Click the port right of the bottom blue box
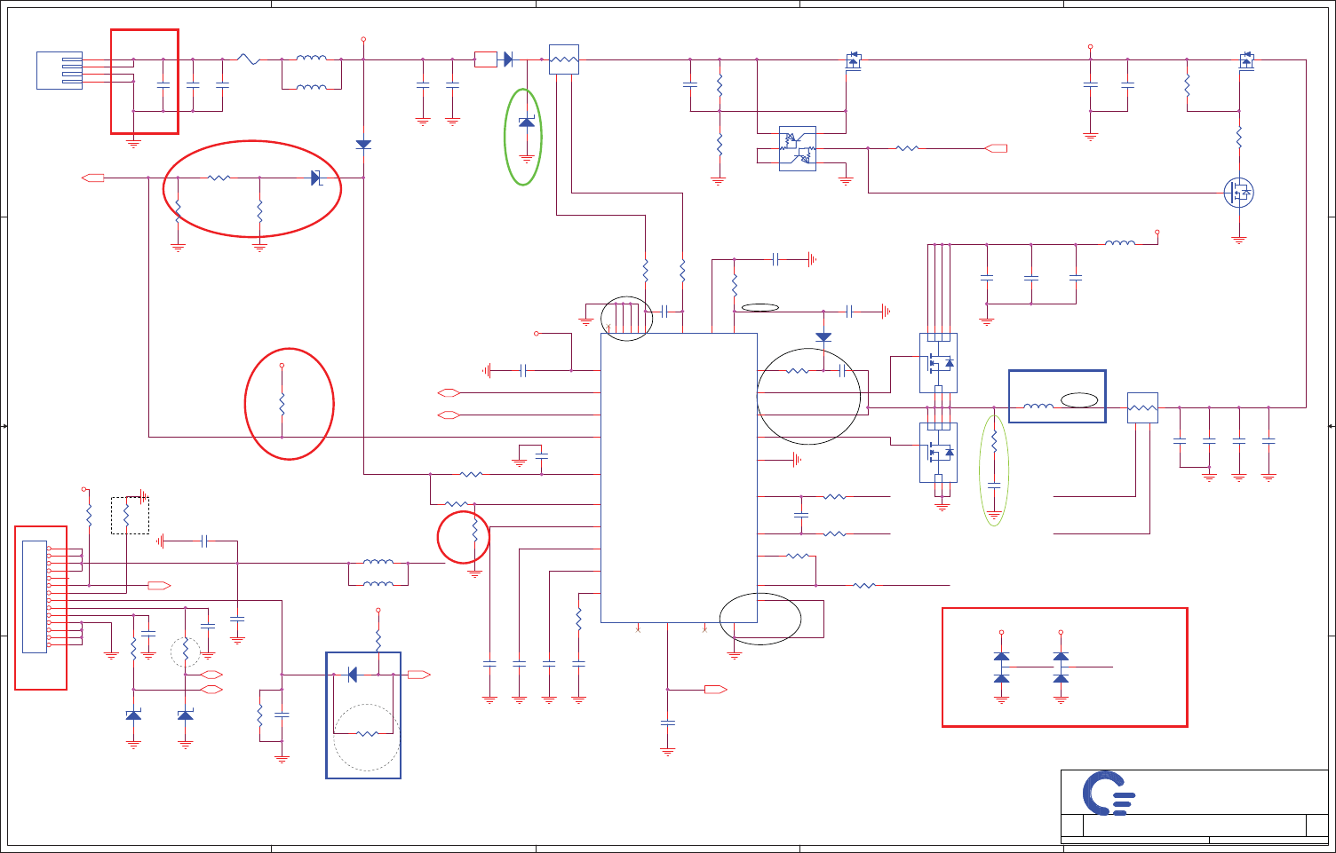Screen dimensions: 1336x853 [419, 675]
